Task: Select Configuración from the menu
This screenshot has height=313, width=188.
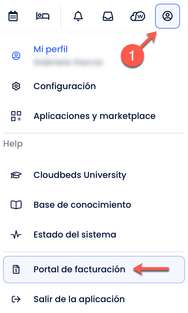Action: 65,86
